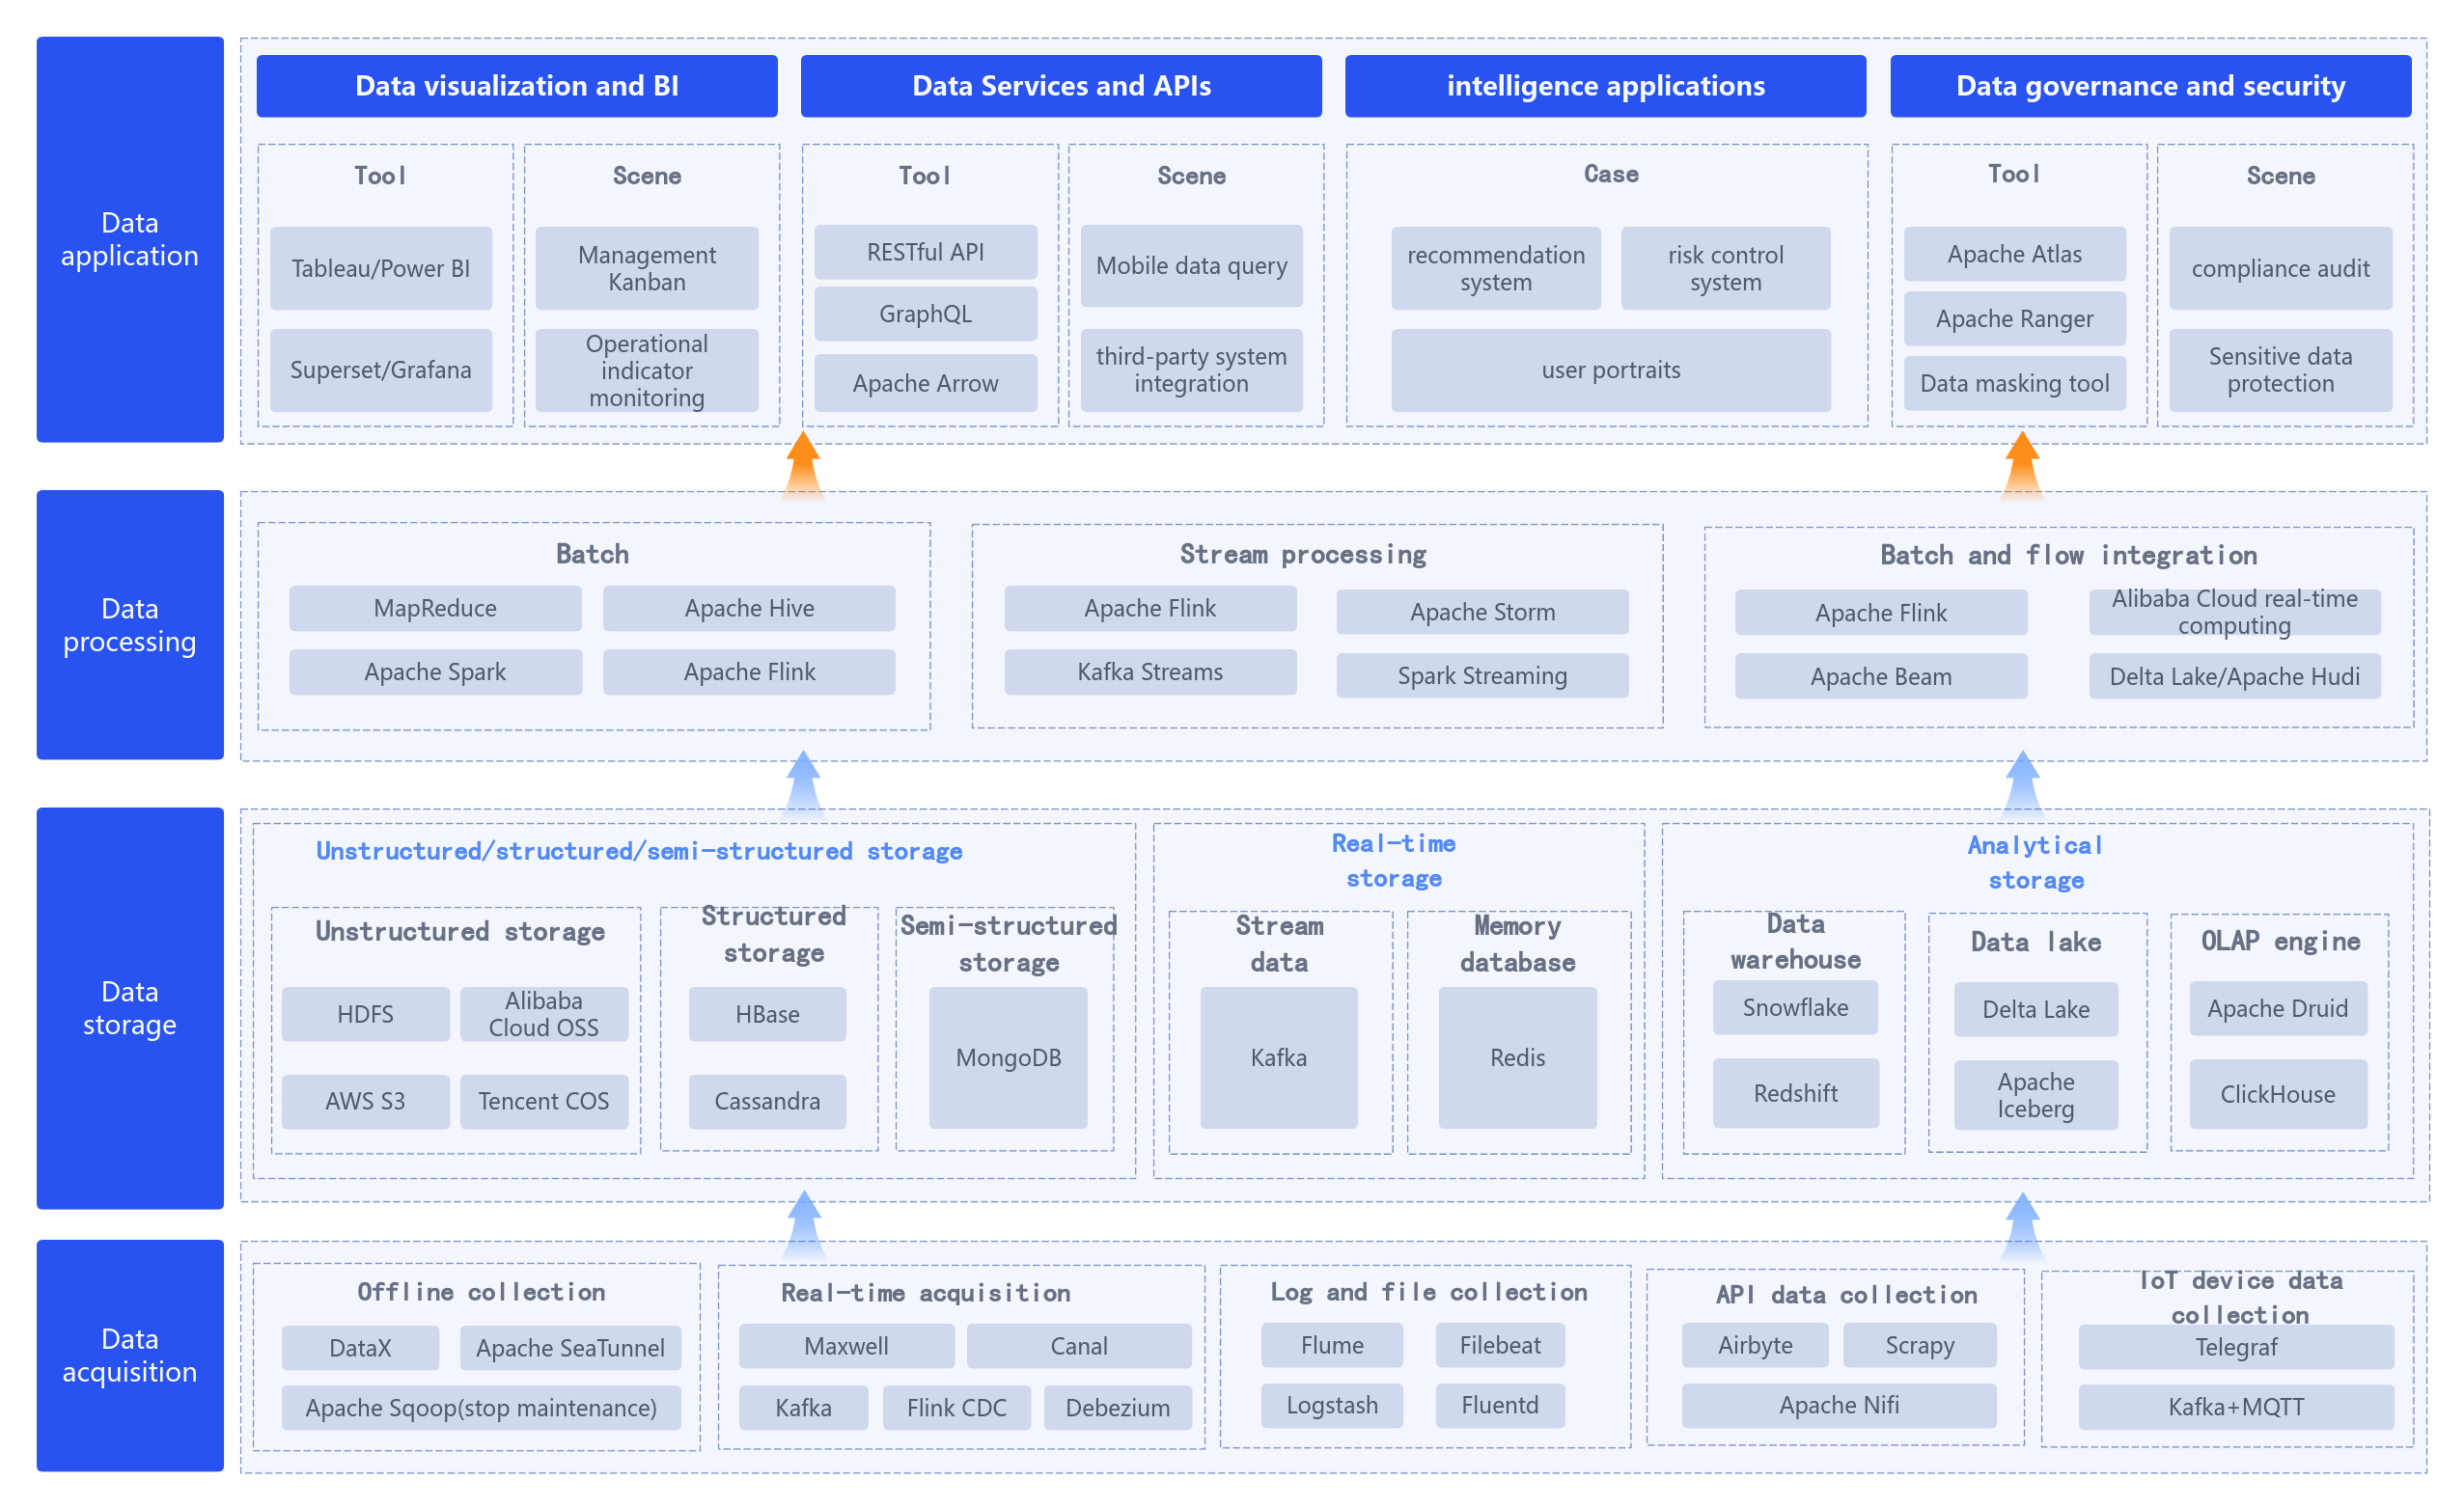Select the Data masking tool box

(2014, 383)
